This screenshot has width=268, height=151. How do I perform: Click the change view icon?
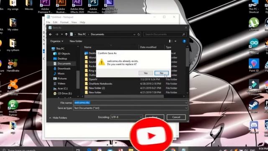[x=170, y=41]
